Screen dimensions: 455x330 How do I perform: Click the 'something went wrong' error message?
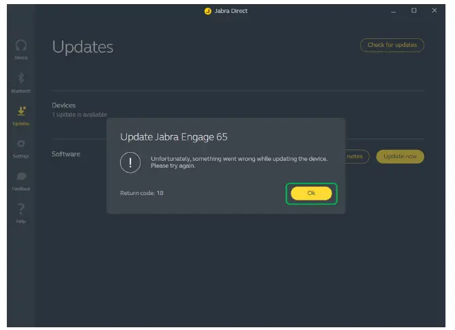(239, 162)
